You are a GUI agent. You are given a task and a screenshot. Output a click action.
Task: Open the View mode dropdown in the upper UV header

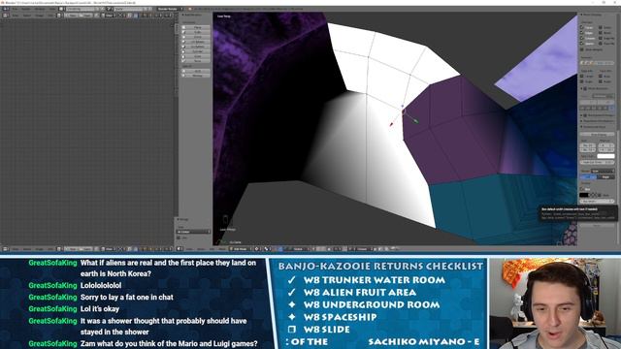pyautogui.click(x=109, y=16)
